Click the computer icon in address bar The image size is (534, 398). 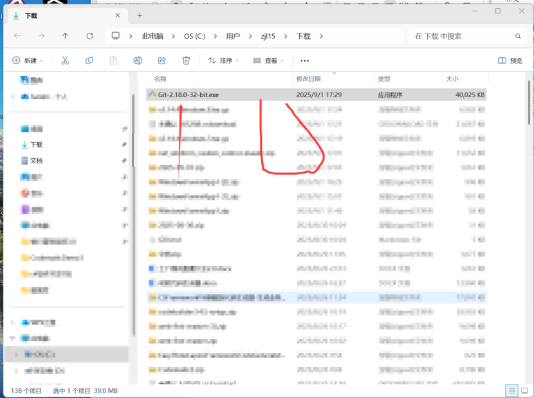click(116, 36)
